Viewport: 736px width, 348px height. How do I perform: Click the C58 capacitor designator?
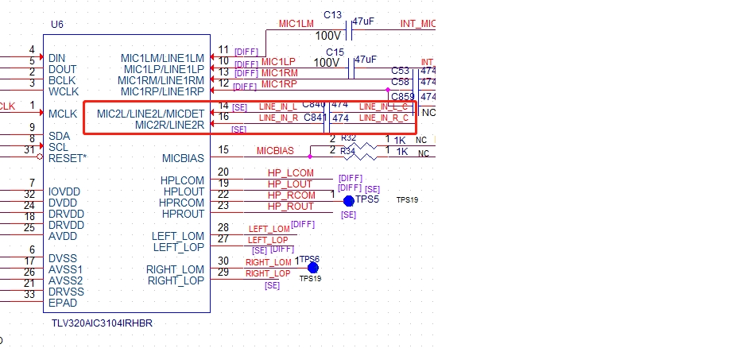401,82
